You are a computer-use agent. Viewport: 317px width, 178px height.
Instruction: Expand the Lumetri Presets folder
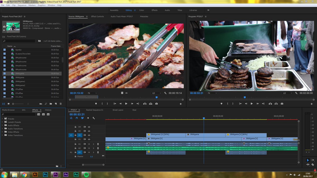coord(2,122)
